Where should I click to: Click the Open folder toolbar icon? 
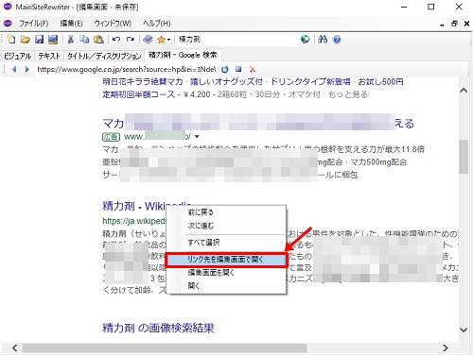coord(25,40)
